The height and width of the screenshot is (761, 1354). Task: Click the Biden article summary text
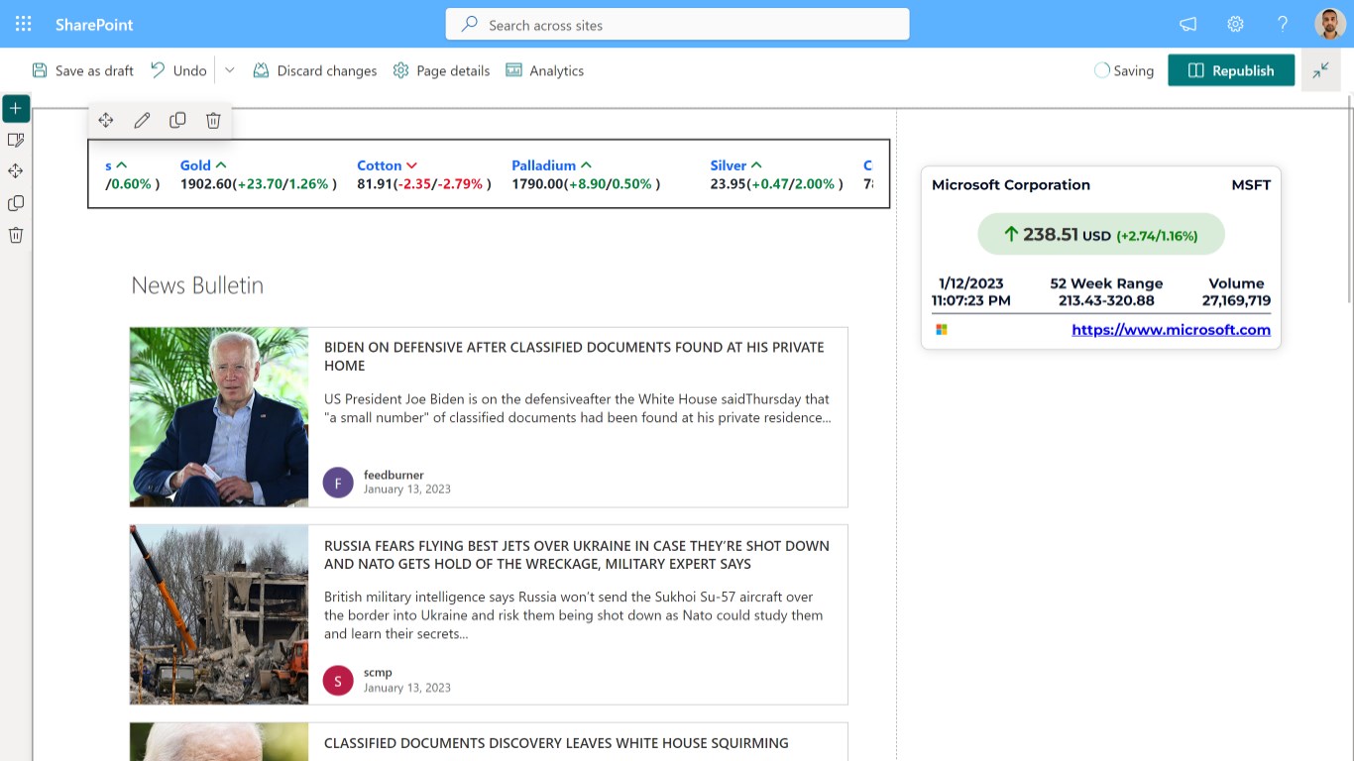(x=578, y=408)
